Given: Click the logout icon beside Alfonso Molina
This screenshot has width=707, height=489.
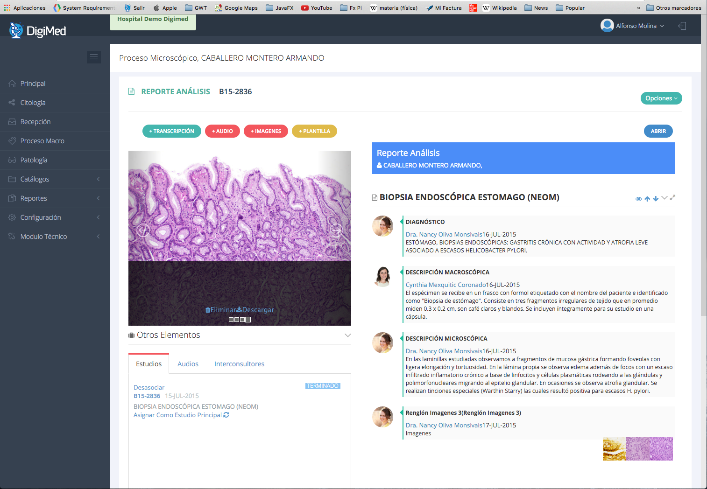Looking at the screenshot, I should coord(682,26).
